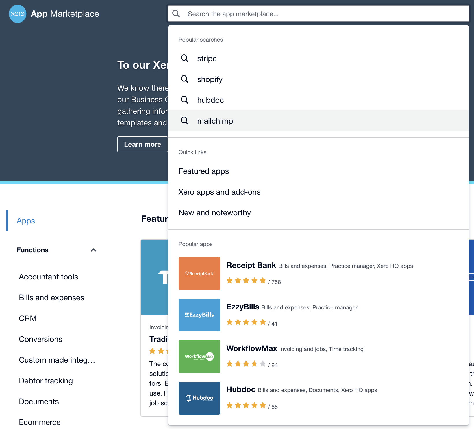Click the magnifier icon beside shopify
This screenshot has width=474, height=429.
185,79
